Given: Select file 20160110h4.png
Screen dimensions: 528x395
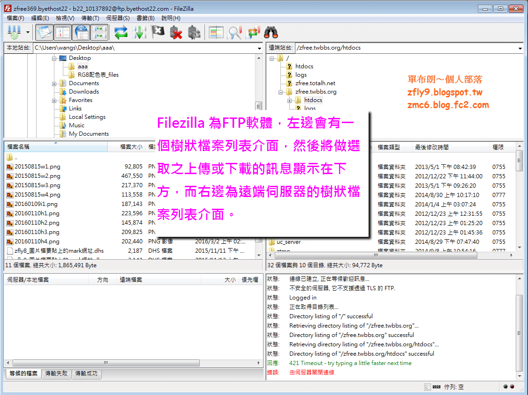Looking at the screenshot, I should 37,241.
